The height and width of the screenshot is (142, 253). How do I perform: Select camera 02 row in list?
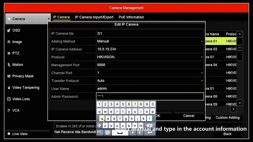[x=221, y=49]
